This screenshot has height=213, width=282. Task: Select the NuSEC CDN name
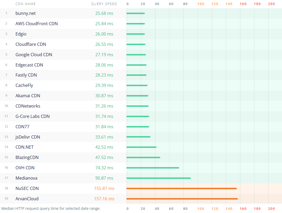(x=27, y=188)
